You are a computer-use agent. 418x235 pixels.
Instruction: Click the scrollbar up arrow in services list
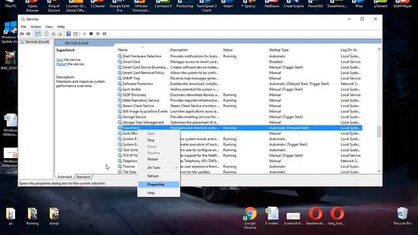(x=379, y=50)
